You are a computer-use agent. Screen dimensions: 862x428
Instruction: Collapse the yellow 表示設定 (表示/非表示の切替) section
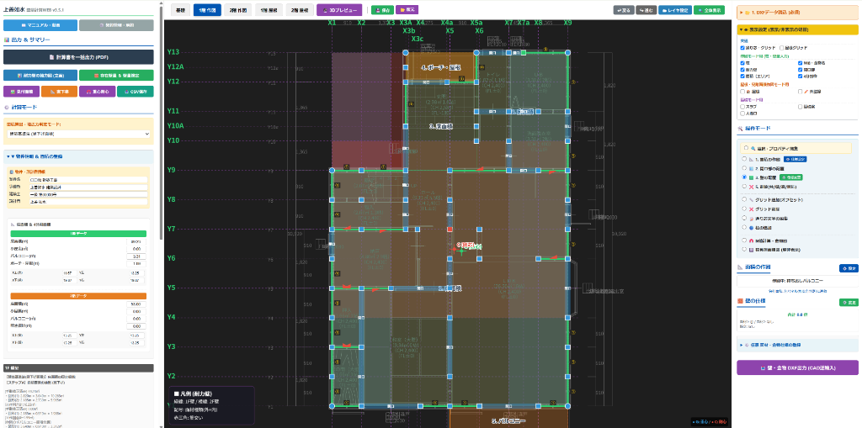[797, 29]
